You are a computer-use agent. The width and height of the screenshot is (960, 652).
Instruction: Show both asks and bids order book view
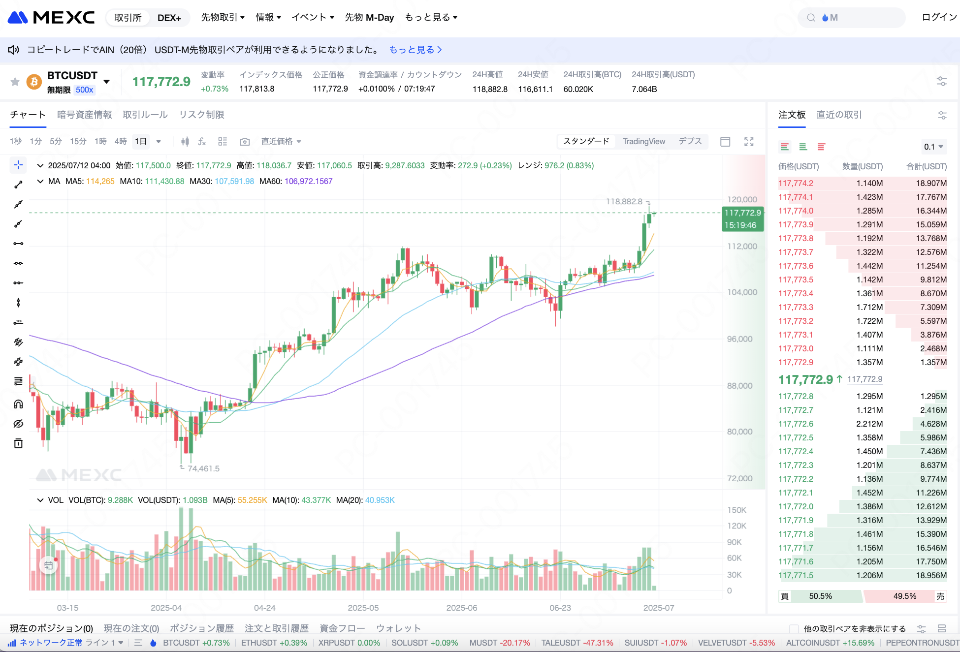pyautogui.click(x=785, y=147)
